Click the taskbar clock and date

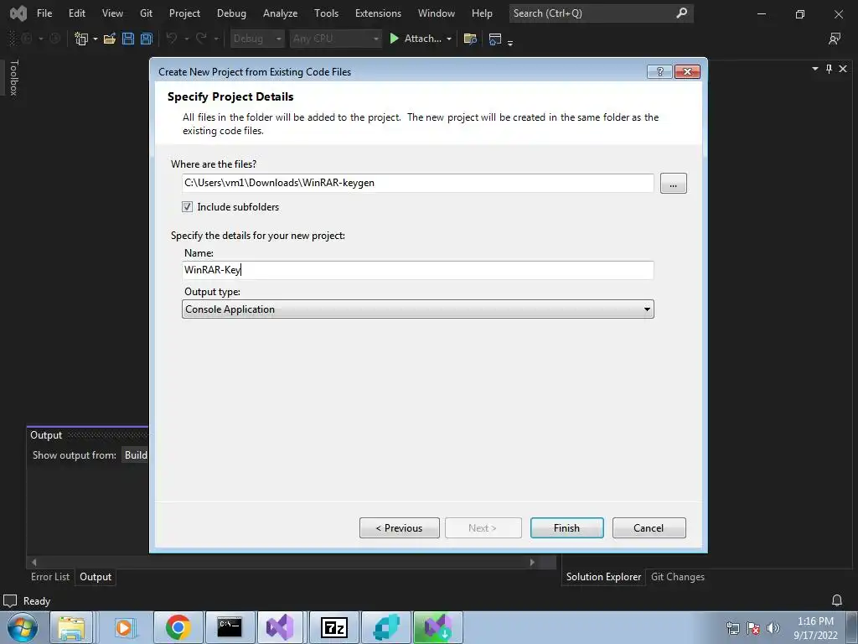pyautogui.click(x=815, y=628)
